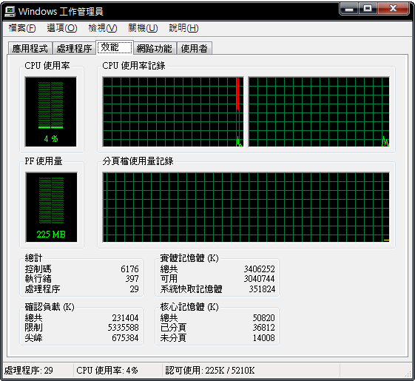Screen dimensions: 415x381
Task: Click the 可用 label
Action: 169,278
